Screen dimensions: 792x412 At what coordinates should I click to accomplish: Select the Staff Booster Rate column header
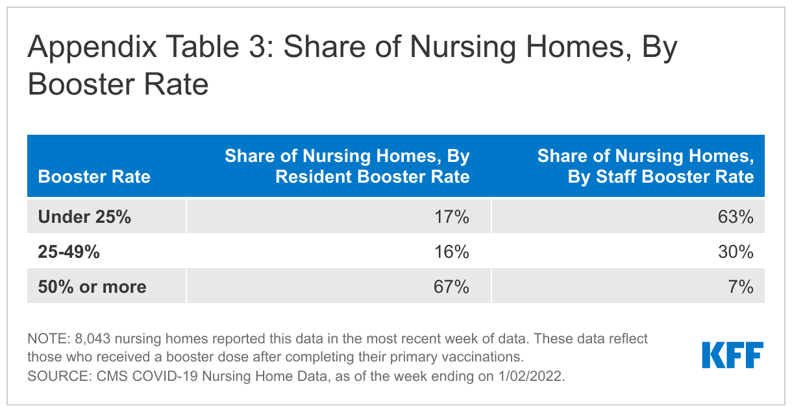[x=645, y=166]
